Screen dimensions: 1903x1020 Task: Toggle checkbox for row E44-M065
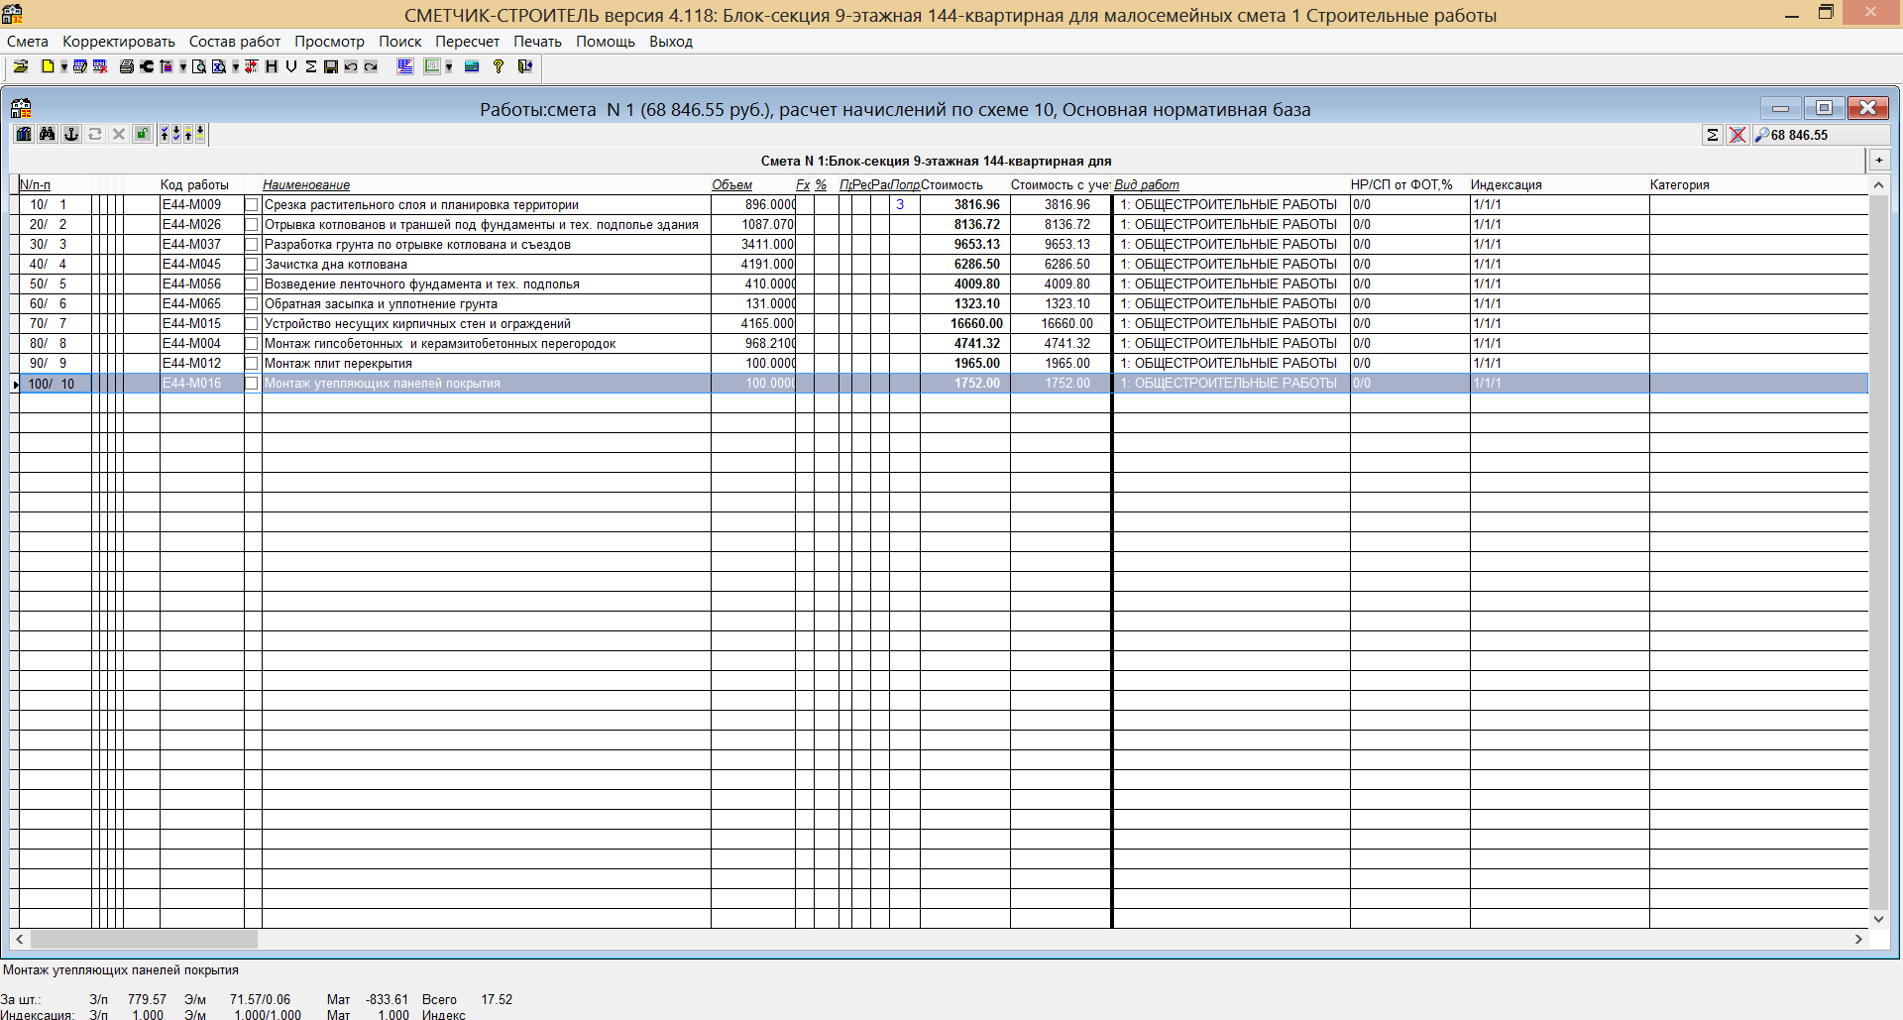point(252,304)
